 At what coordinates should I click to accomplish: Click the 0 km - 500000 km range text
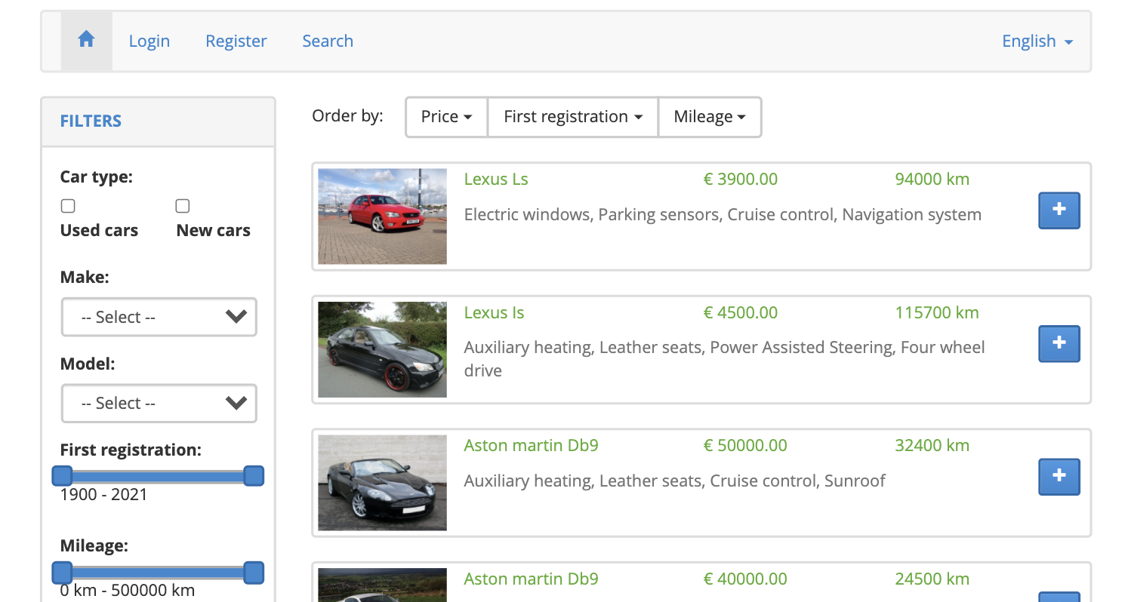pyautogui.click(x=128, y=590)
